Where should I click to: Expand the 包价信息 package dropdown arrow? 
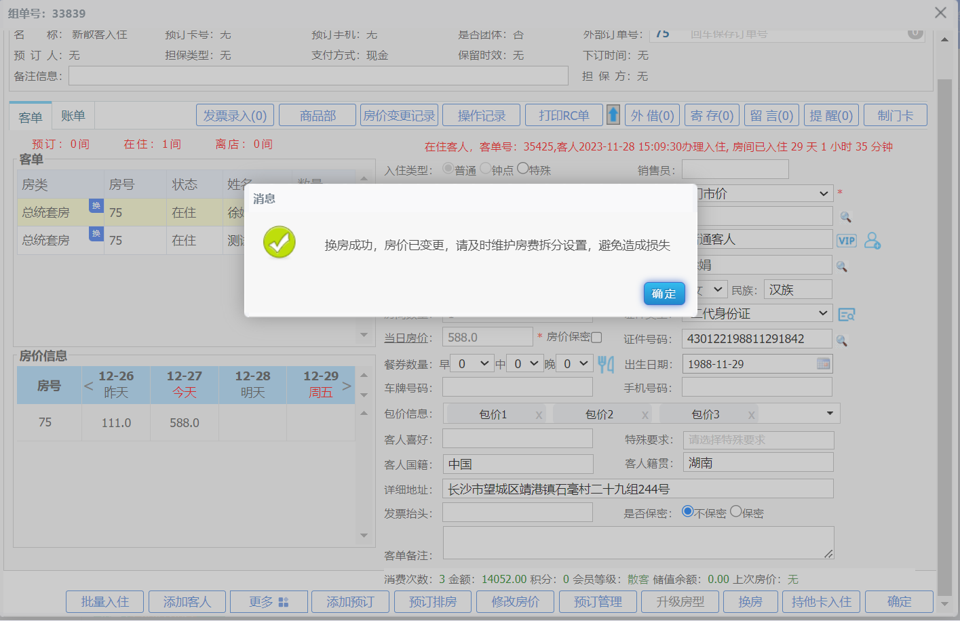pyautogui.click(x=830, y=414)
